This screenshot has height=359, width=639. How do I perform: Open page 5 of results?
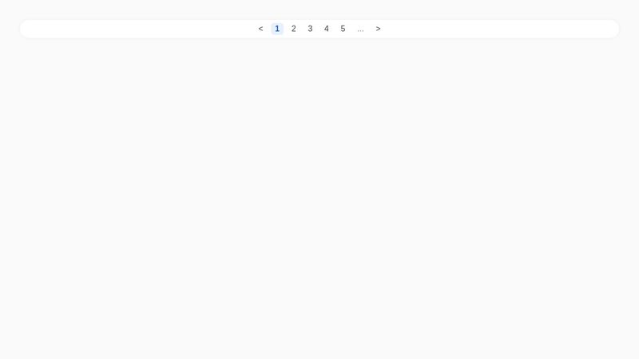pos(343,29)
